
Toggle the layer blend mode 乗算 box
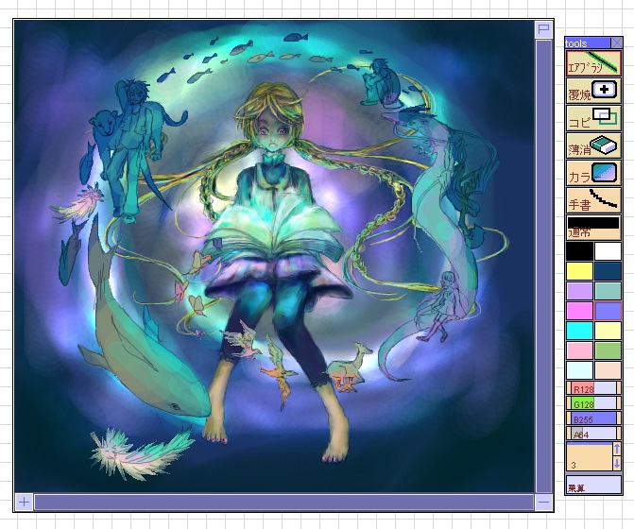pos(593,485)
